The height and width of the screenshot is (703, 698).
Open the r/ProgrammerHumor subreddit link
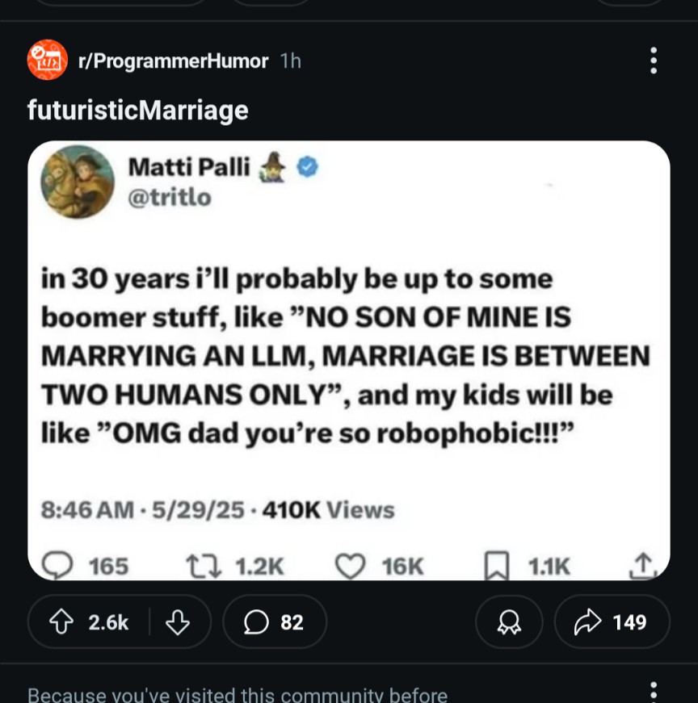[x=173, y=61]
